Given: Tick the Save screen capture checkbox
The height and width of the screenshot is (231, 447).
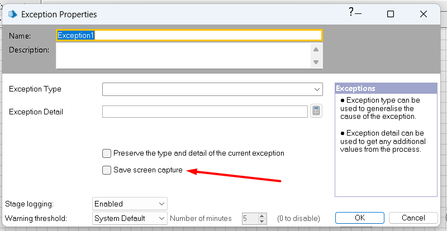Looking at the screenshot, I should pyautogui.click(x=107, y=170).
